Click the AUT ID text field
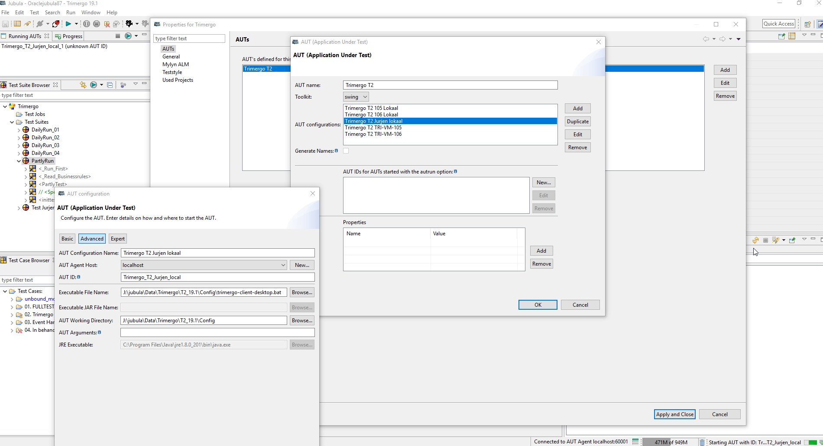The width and height of the screenshot is (823, 446). point(217,277)
